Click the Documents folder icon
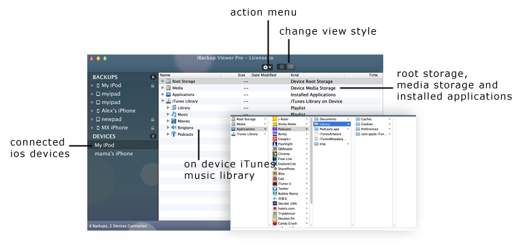The image size is (521, 249). point(316,119)
